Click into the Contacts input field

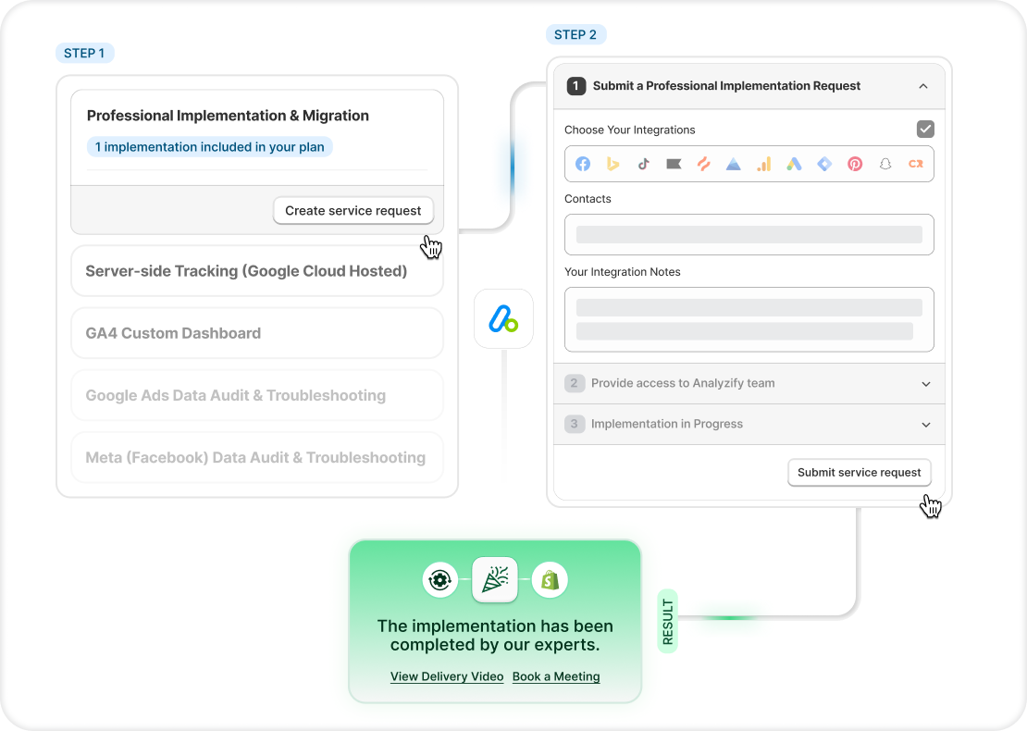click(x=749, y=234)
